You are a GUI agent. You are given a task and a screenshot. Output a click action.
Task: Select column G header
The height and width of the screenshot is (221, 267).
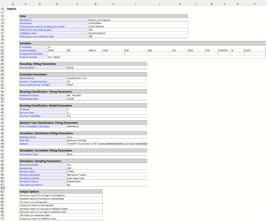95,4
